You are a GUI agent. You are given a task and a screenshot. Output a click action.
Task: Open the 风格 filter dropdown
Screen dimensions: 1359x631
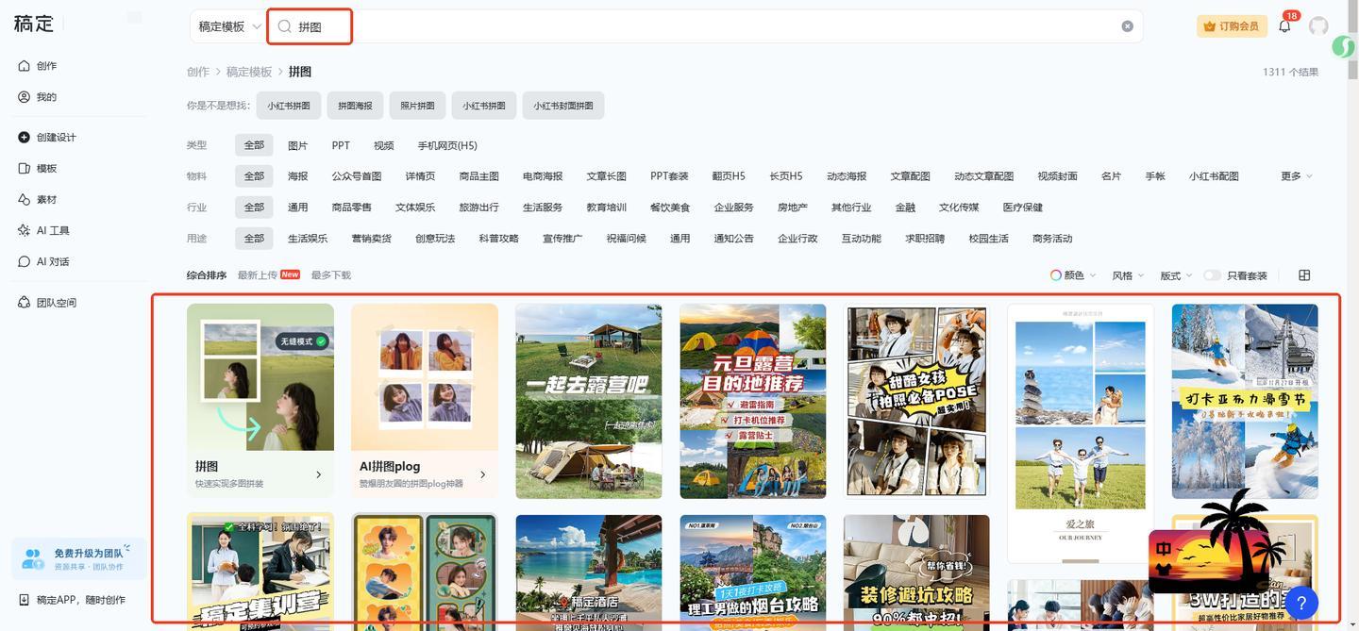[x=1127, y=275]
